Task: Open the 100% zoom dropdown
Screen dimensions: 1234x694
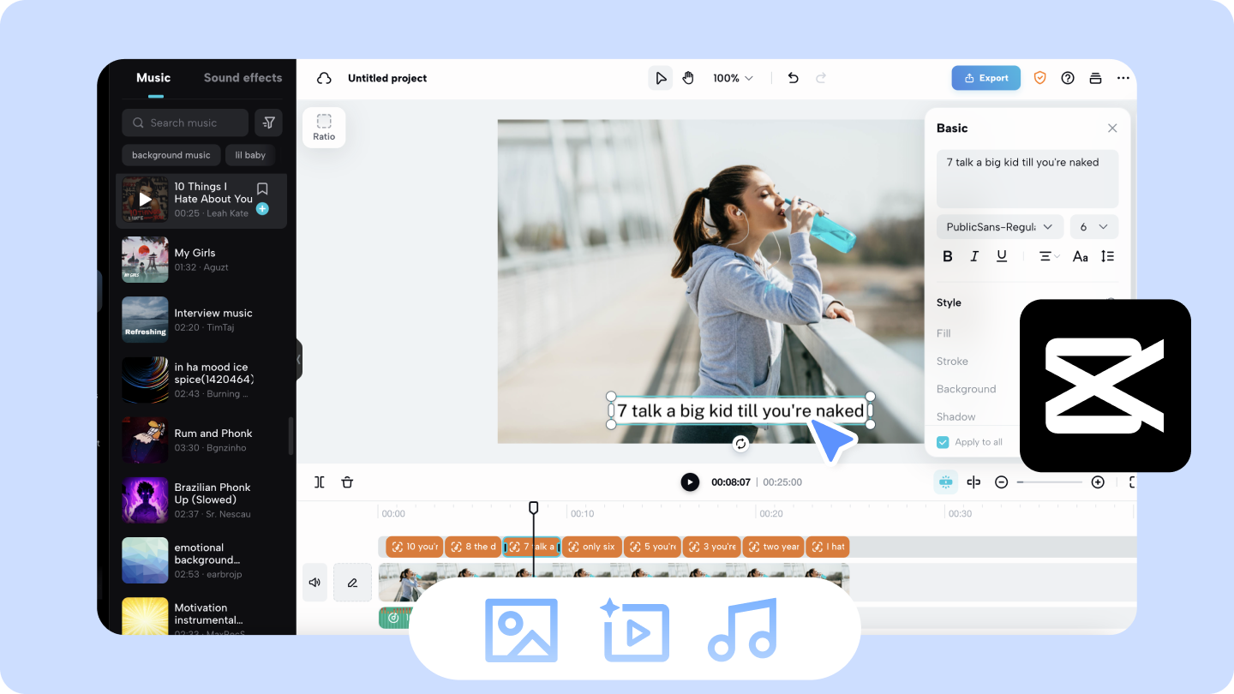Action: pos(733,78)
